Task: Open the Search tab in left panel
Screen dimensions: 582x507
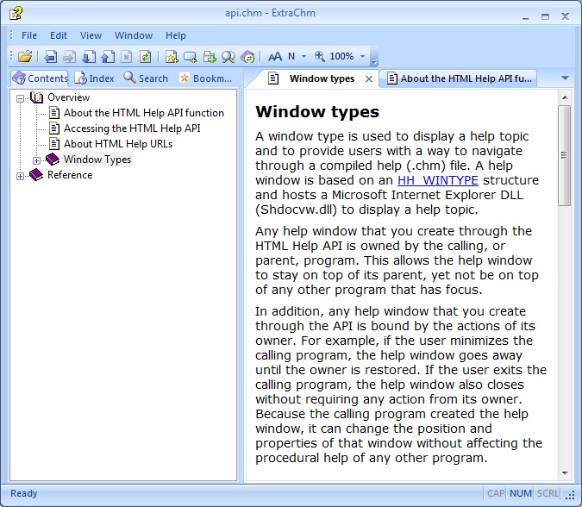Action: (146, 78)
